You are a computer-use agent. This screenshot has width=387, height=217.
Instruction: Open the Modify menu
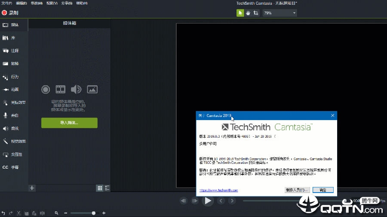click(x=37, y=3)
